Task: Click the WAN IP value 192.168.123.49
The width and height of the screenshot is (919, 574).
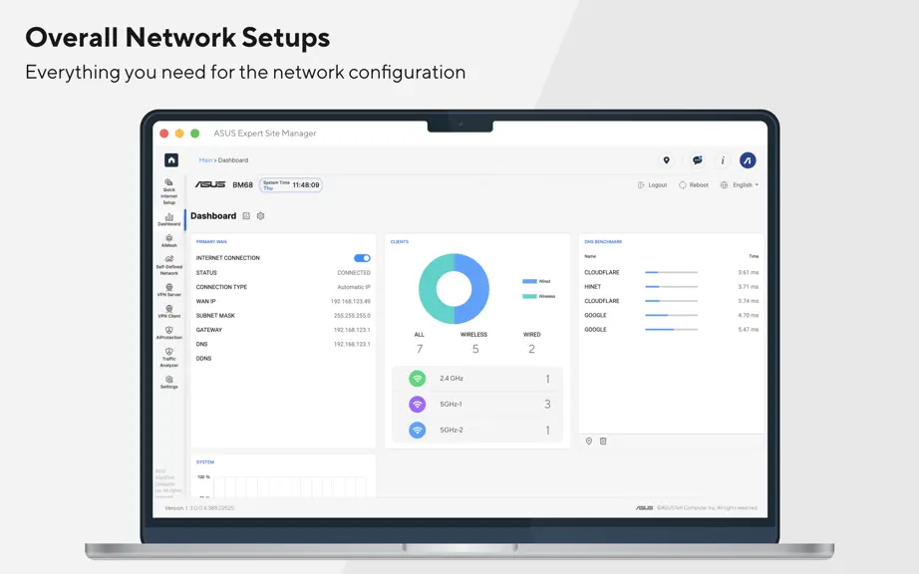Action: coord(351,301)
